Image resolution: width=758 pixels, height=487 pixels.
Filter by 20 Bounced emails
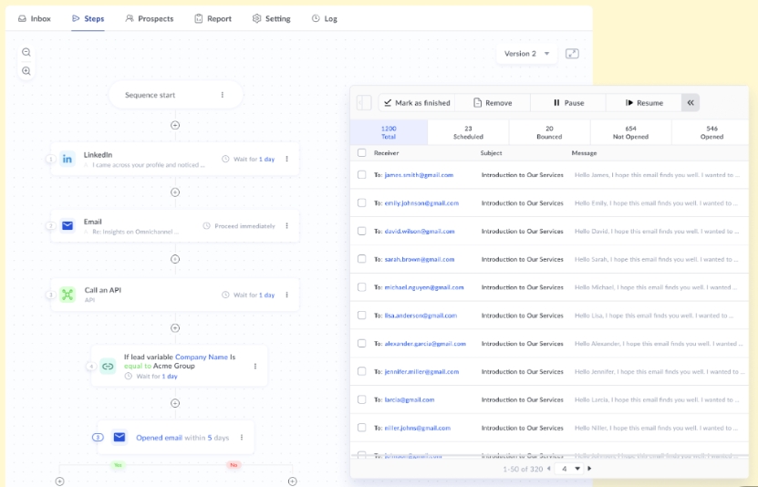(x=549, y=132)
